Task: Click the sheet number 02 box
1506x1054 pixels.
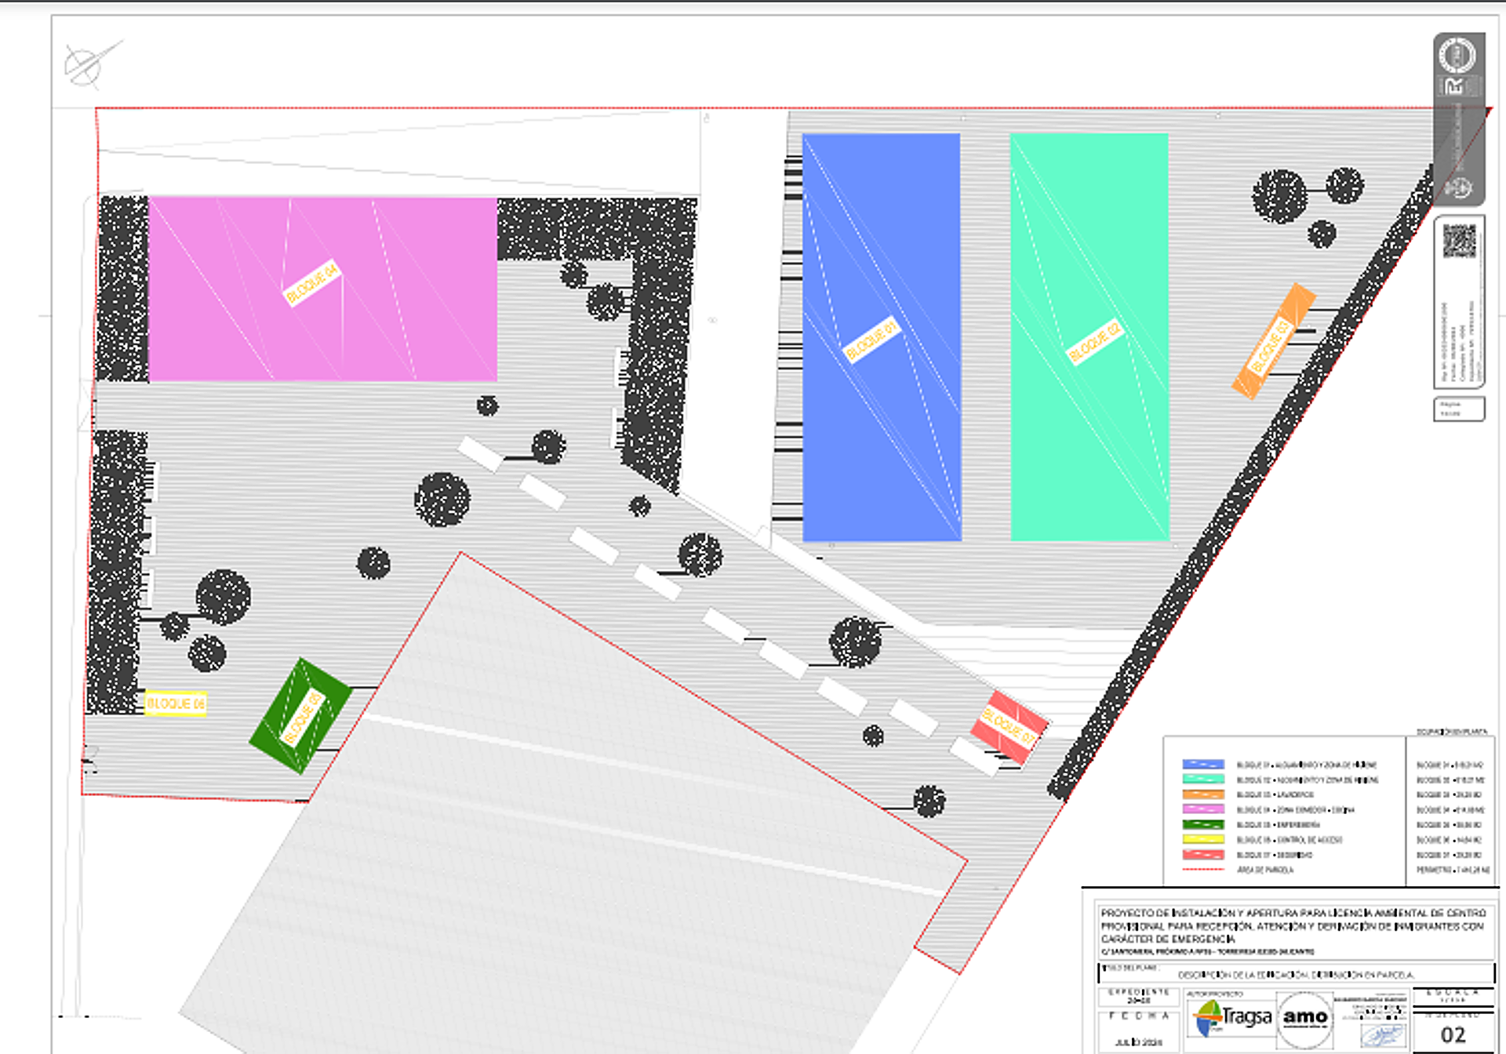Action: pos(1453,1034)
